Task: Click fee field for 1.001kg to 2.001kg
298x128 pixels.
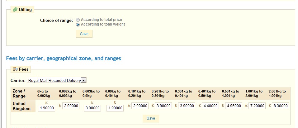Action: [x=257, y=106]
